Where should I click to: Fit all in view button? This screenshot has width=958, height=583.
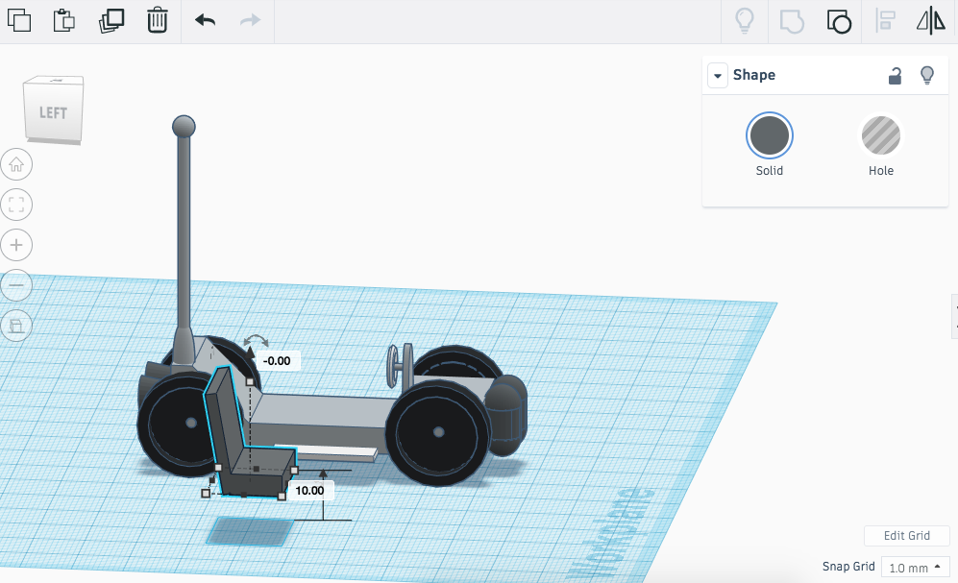16,205
